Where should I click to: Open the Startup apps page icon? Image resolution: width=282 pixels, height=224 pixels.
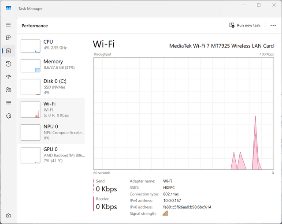point(8,77)
